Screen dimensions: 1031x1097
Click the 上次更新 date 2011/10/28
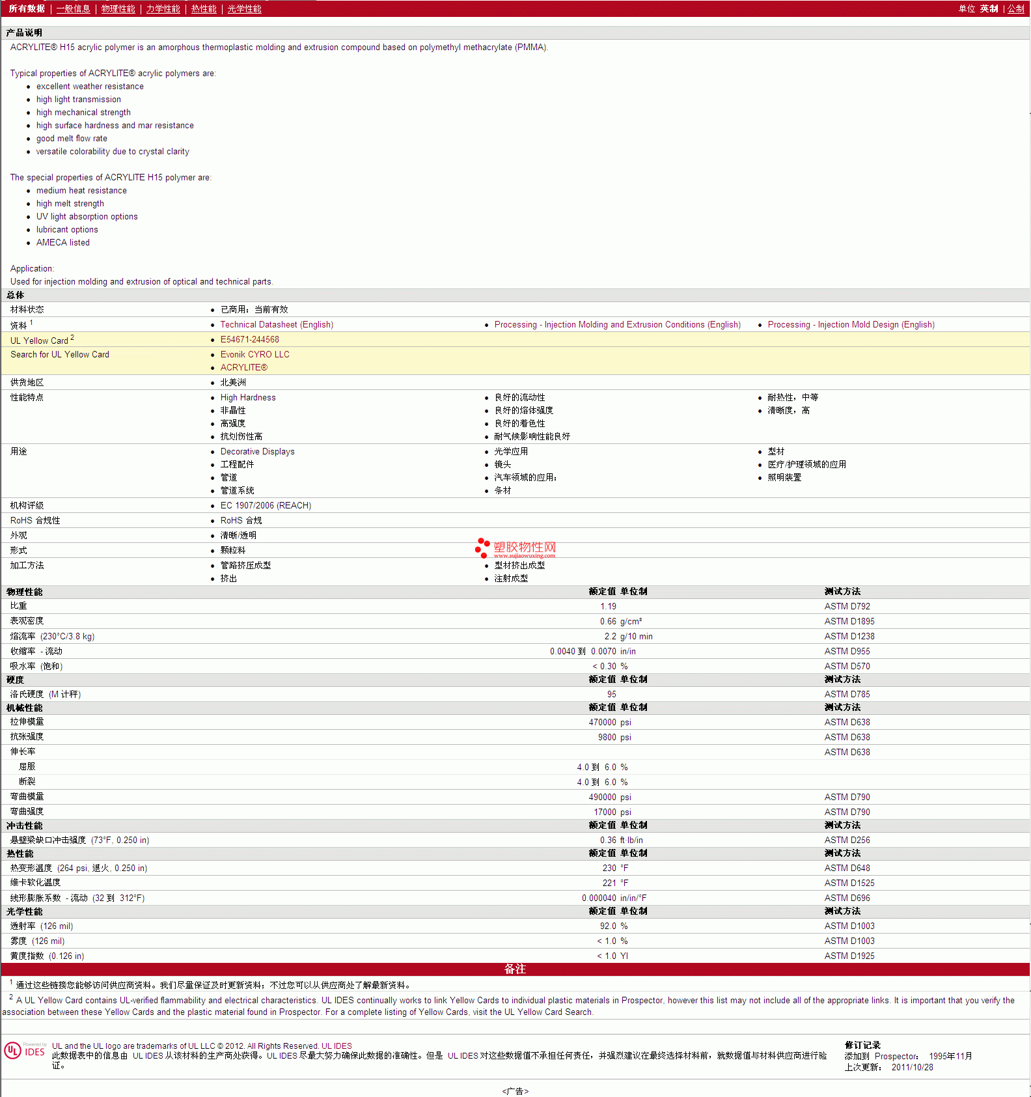912,1067
